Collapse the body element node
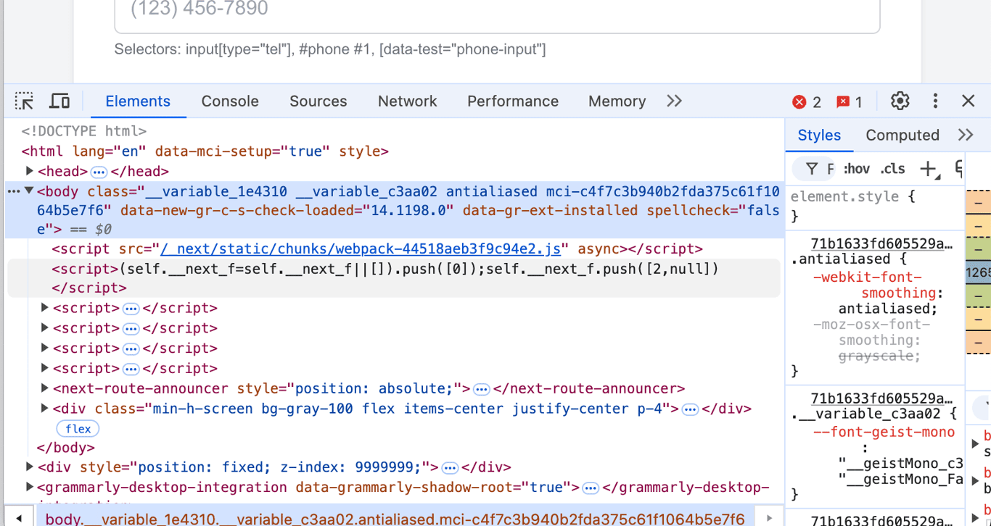Screen dimensions: 991x526 tap(30, 191)
